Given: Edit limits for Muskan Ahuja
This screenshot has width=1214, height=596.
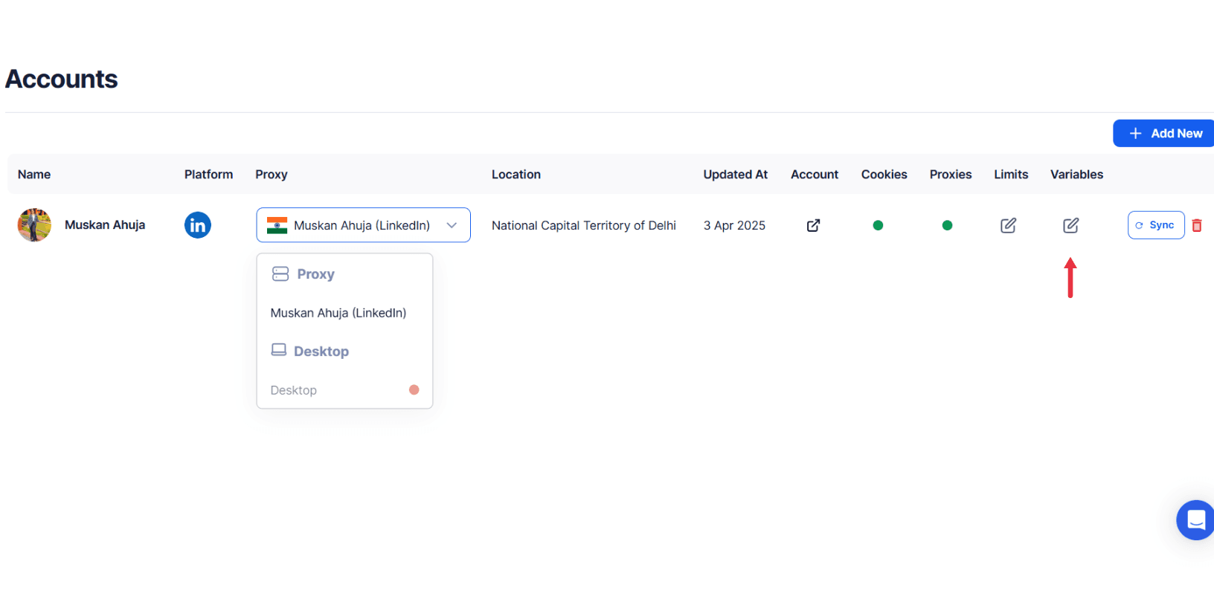Looking at the screenshot, I should [x=1008, y=225].
